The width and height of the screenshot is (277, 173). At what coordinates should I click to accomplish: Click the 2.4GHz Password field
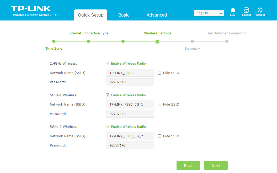(x=130, y=82)
